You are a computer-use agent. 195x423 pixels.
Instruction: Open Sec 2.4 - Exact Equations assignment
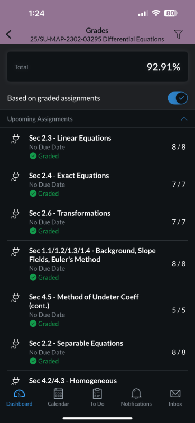point(97,184)
